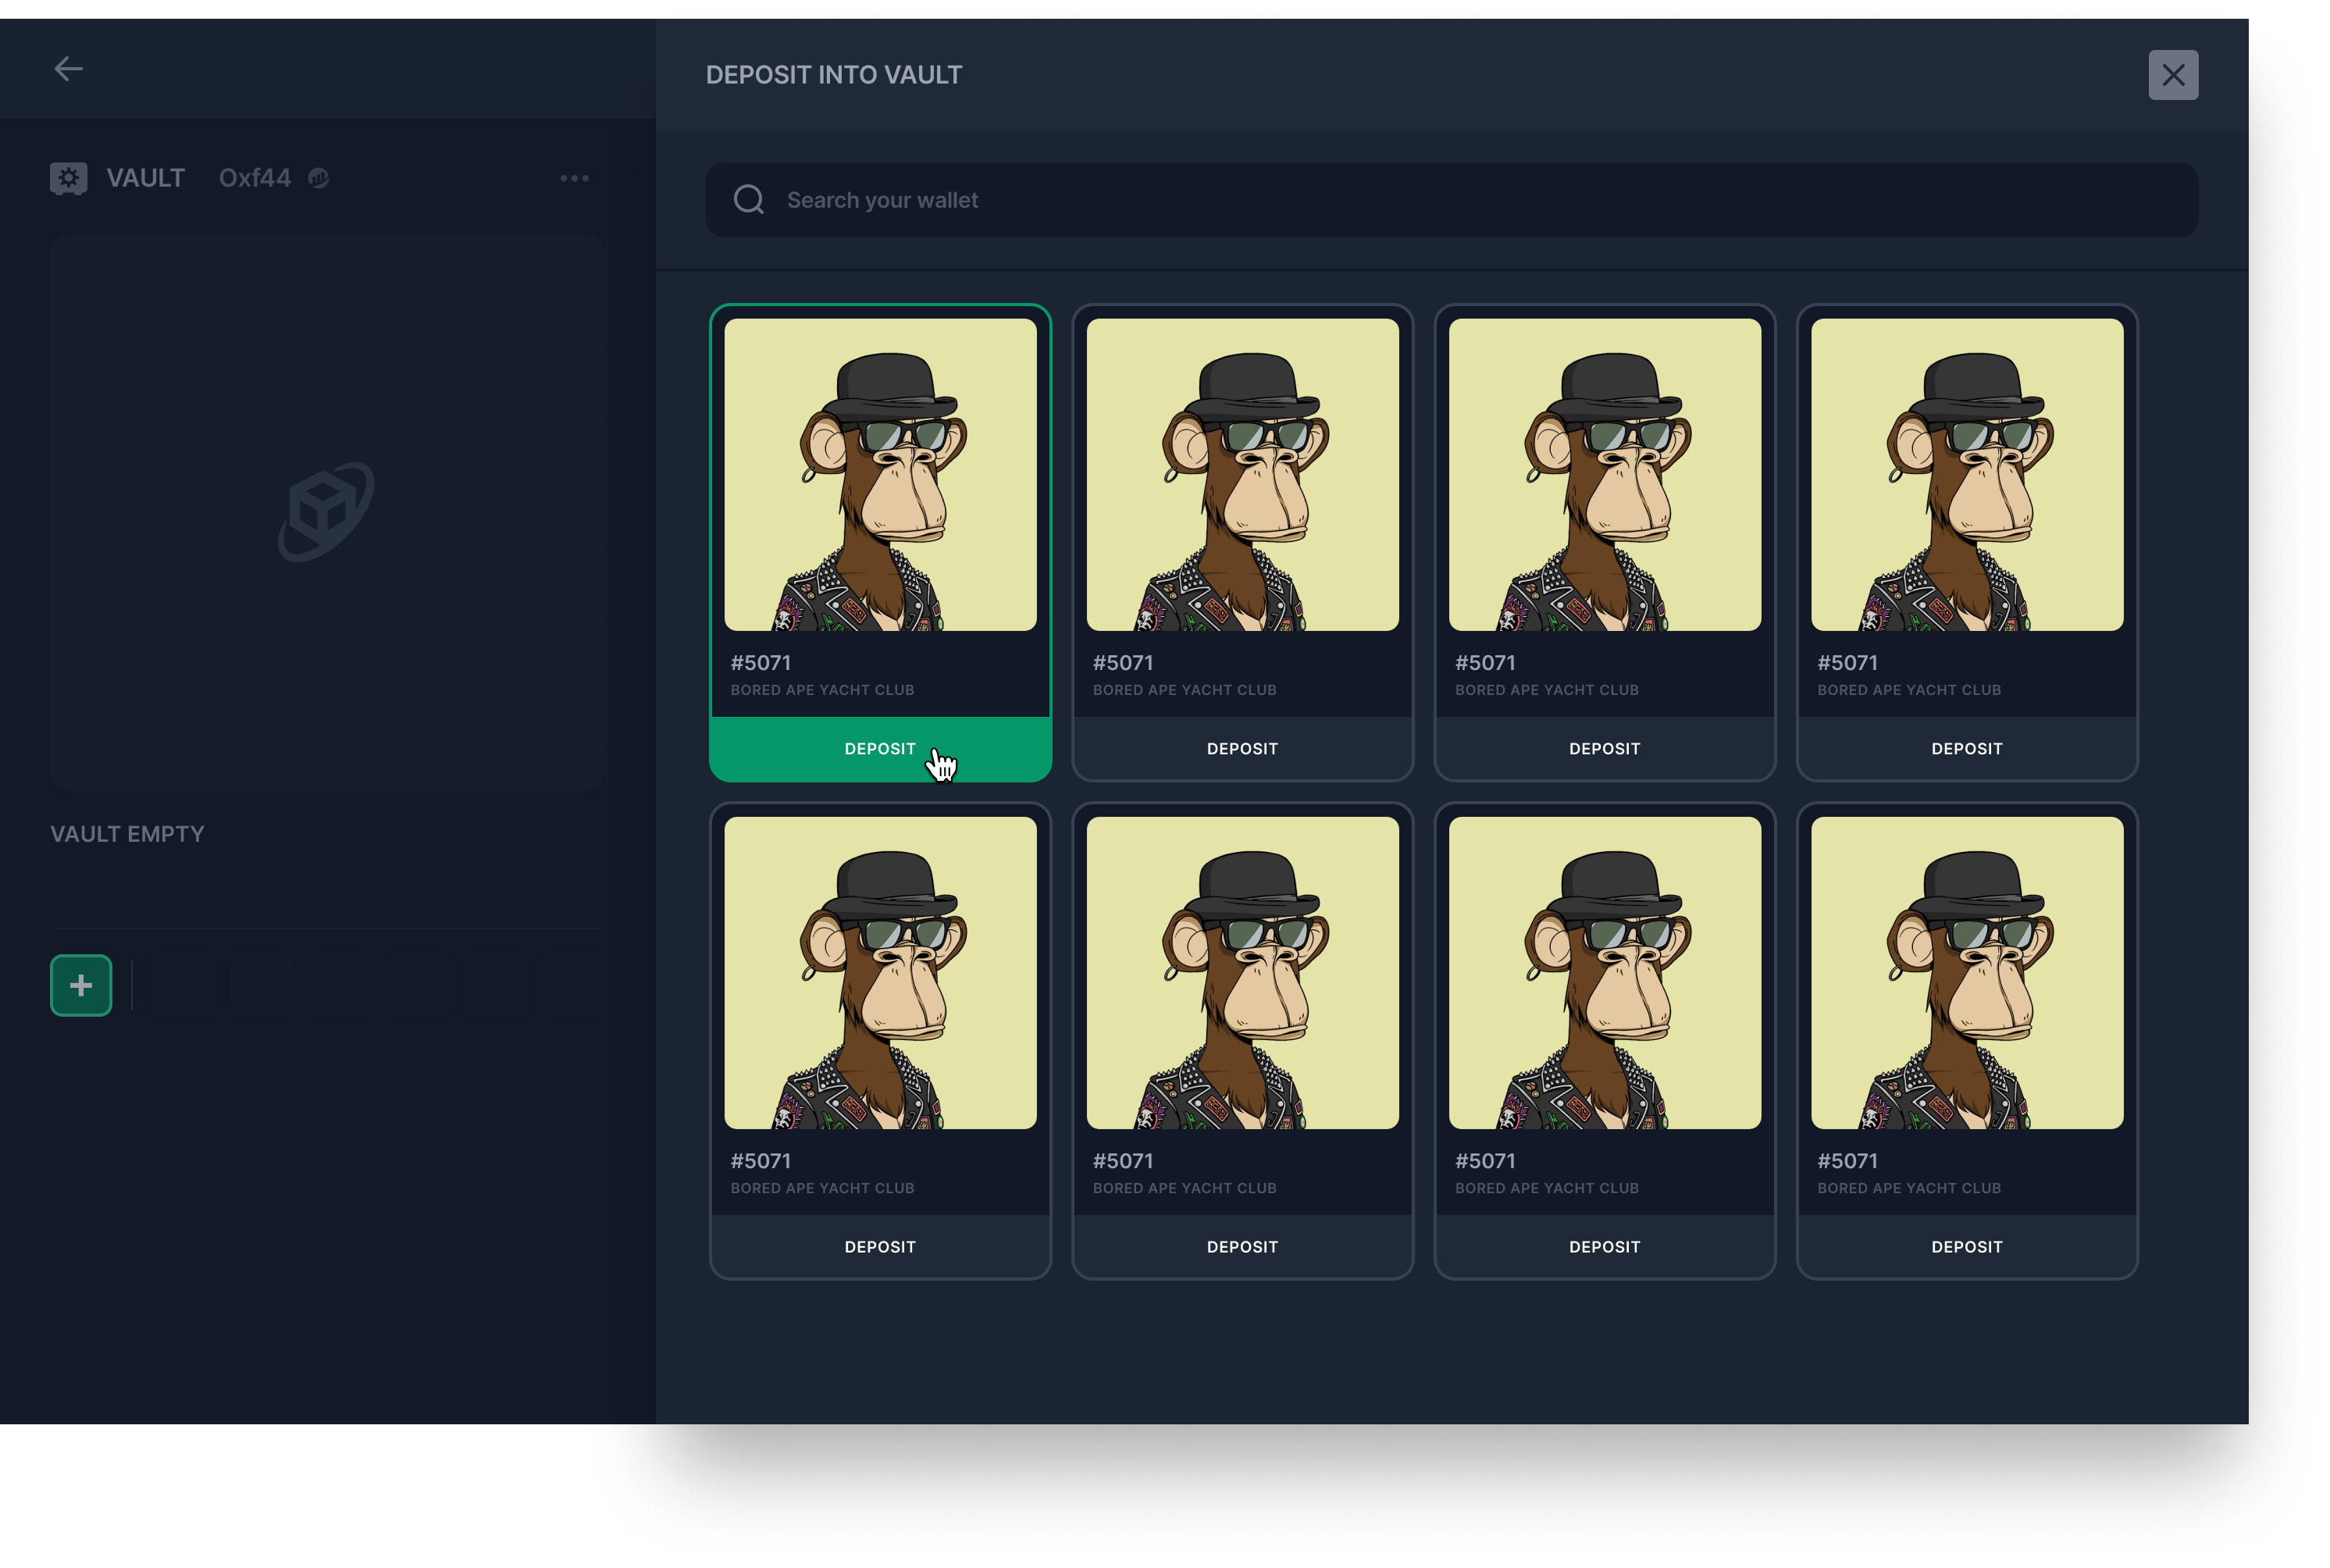Image resolution: width=2330 pixels, height=1568 pixels.
Task: Select the second bottom-row ape image
Action: (x=1242, y=973)
